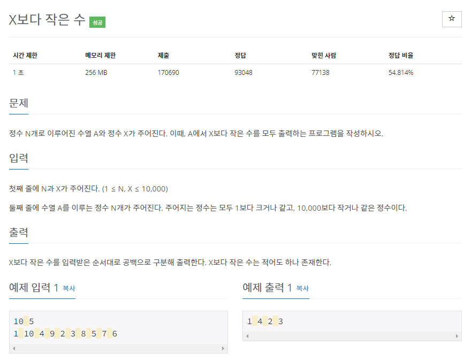Click the line starting 둘째 줄에 수열 A를
This screenshot has width=471, height=361.
208,208
